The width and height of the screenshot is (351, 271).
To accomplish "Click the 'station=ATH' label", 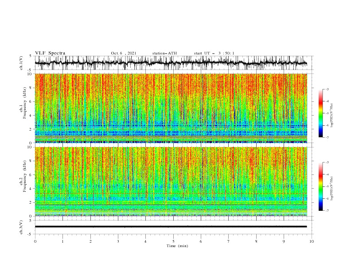I will pyautogui.click(x=164, y=53).
